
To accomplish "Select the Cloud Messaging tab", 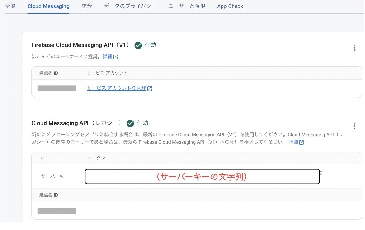I will [48, 6].
